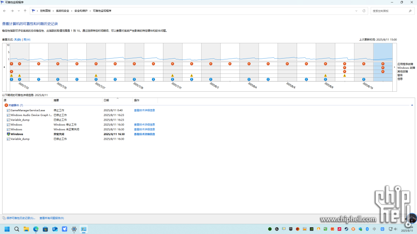Viewport: 417px width, 234px height.
Task: Click the 操作 column header
Action: pyautogui.click(x=145, y=100)
